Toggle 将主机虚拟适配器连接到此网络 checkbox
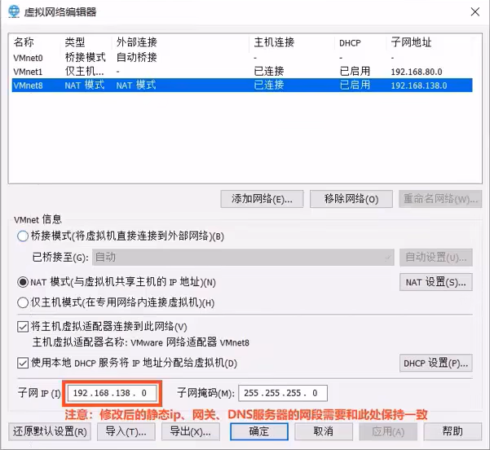This screenshot has height=450, width=490. pyautogui.click(x=23, y=327)
